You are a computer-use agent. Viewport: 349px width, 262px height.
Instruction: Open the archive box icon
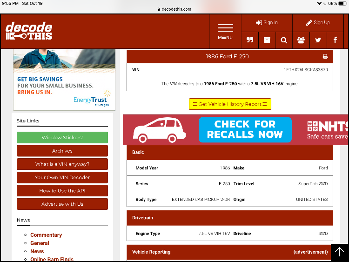coord(267,40)
